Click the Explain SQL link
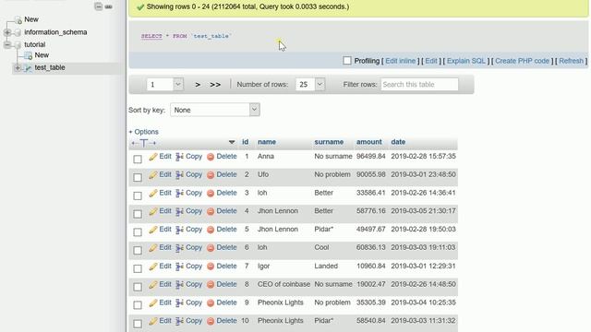The width and height of the screenshot is (591, 332). (466, 61)
